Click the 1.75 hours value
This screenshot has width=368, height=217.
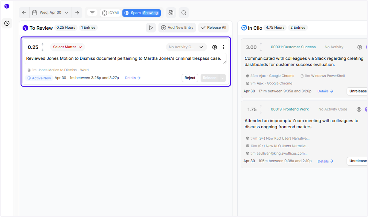click(252, 109)
